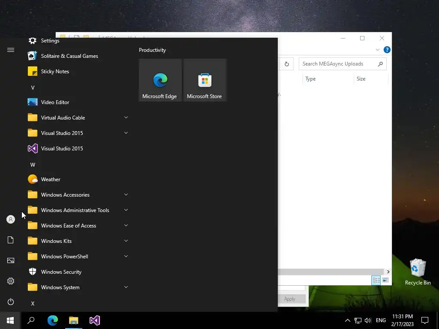Open the notification center icon
The image size is (439, 329).
(425, 320)
